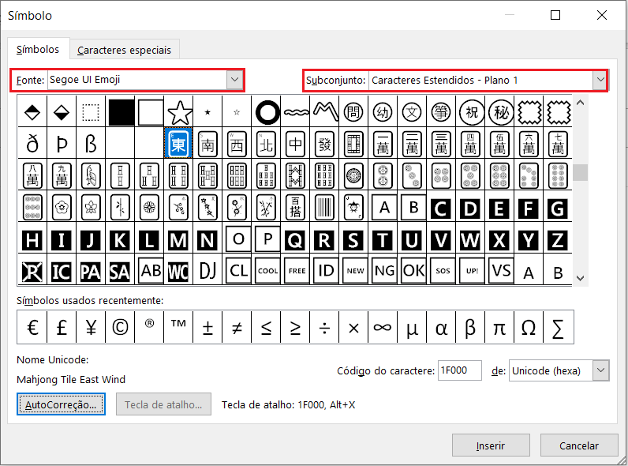Pick the euro sign from recent symbols
Image resolution: width=628 pixels, height=466 pixels.
(32, 327)
